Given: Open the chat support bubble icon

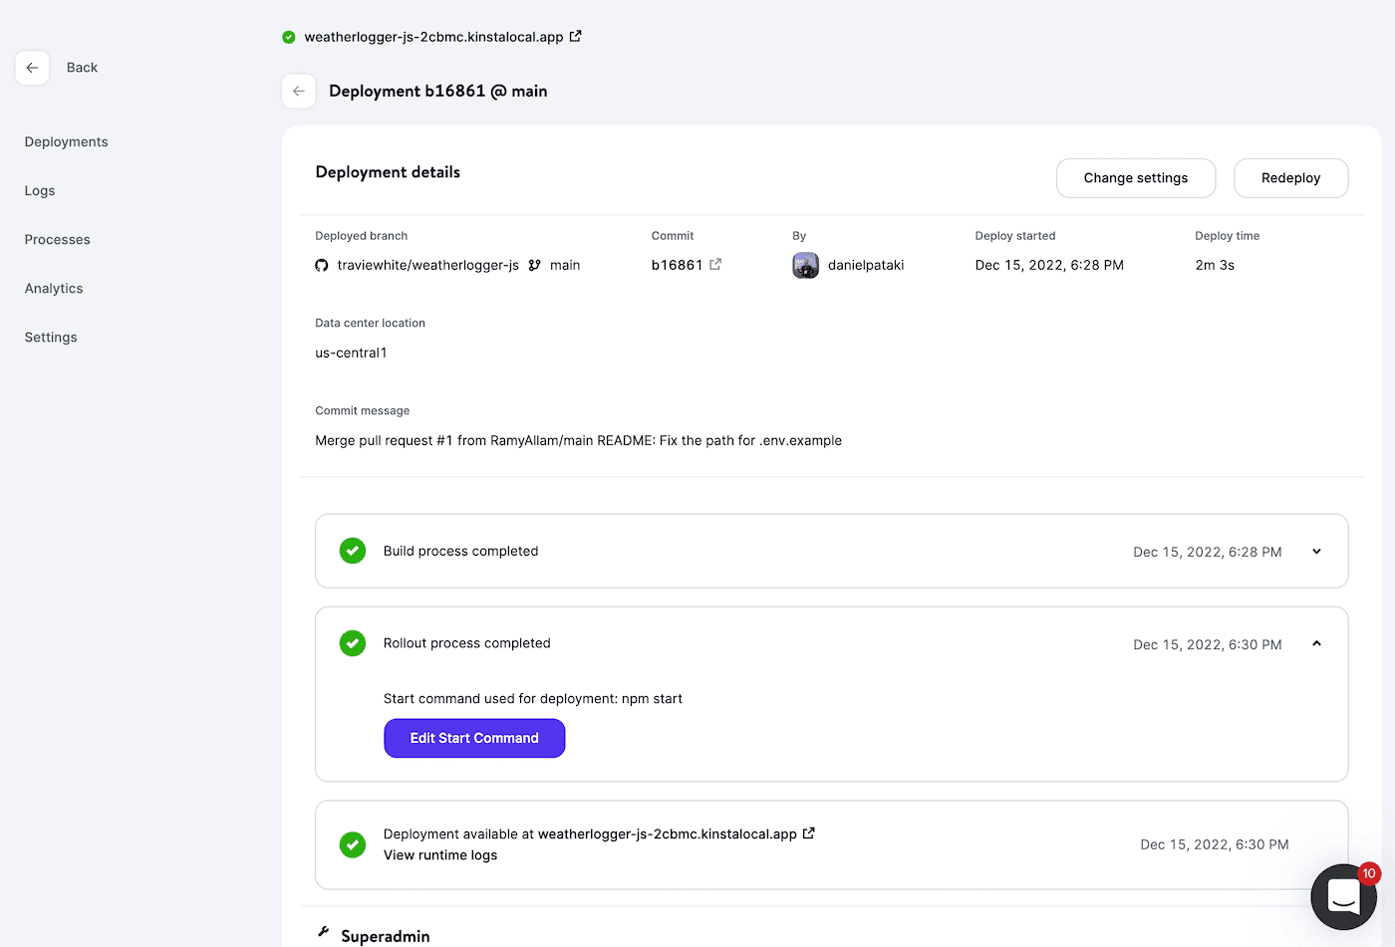Looking at the screenshot, I should [x=1343, y=896].
